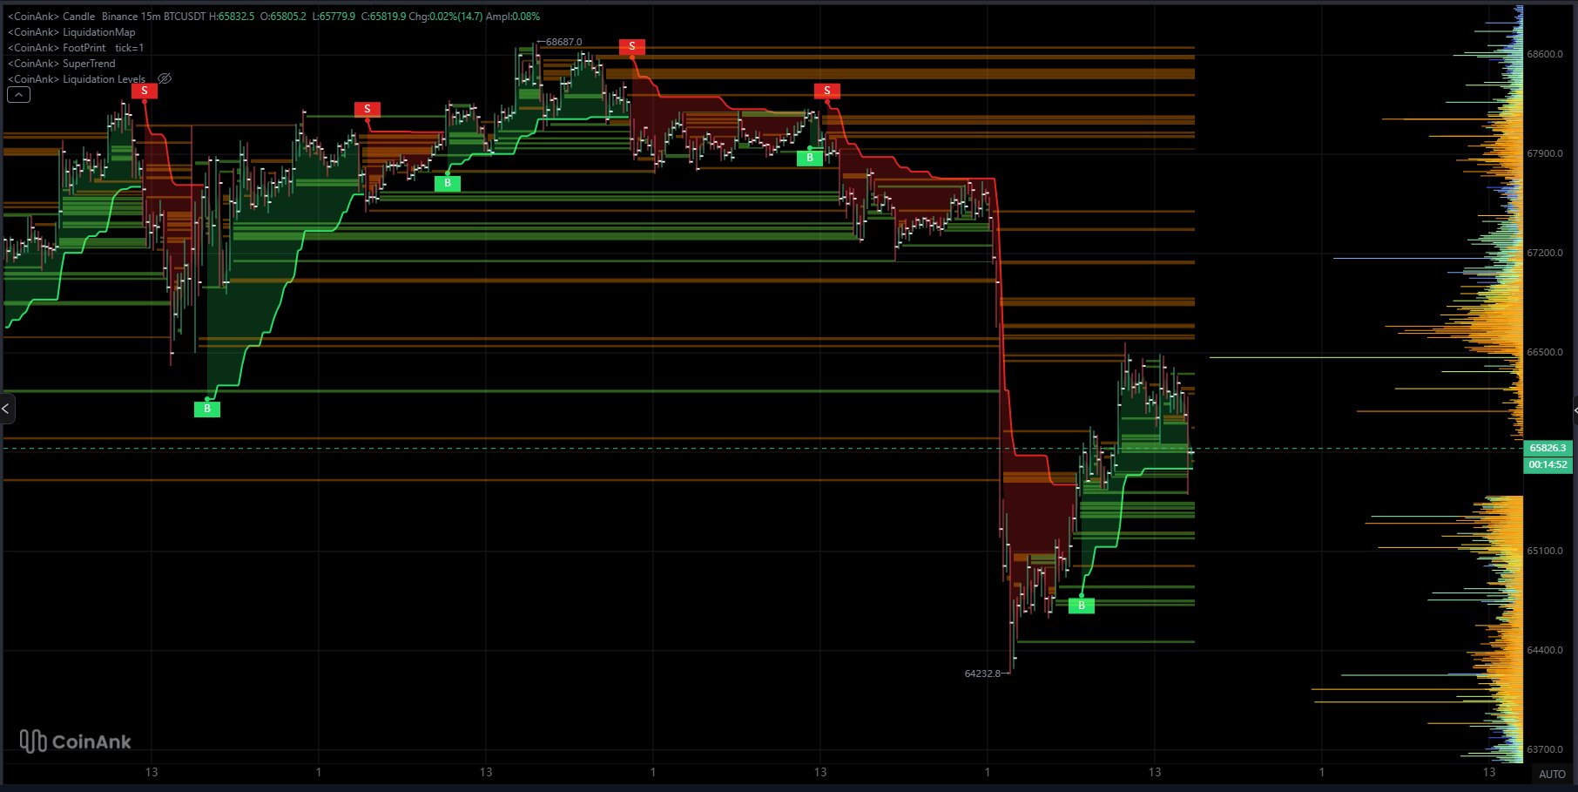Click the CoinAnk logo watermark
Viewport: 1578px width, 792px height.
[x=76, y=741]
